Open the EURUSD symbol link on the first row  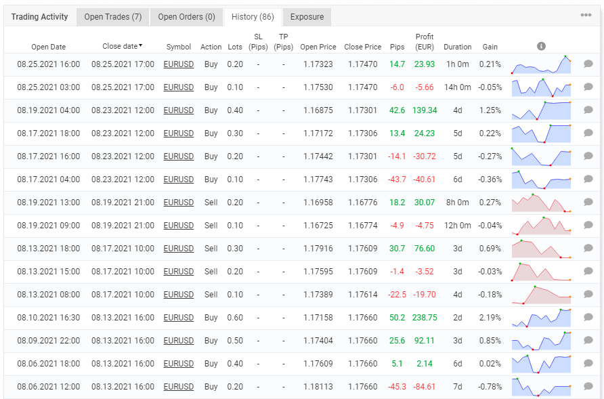pyautogui.click(x=178, y=64)
